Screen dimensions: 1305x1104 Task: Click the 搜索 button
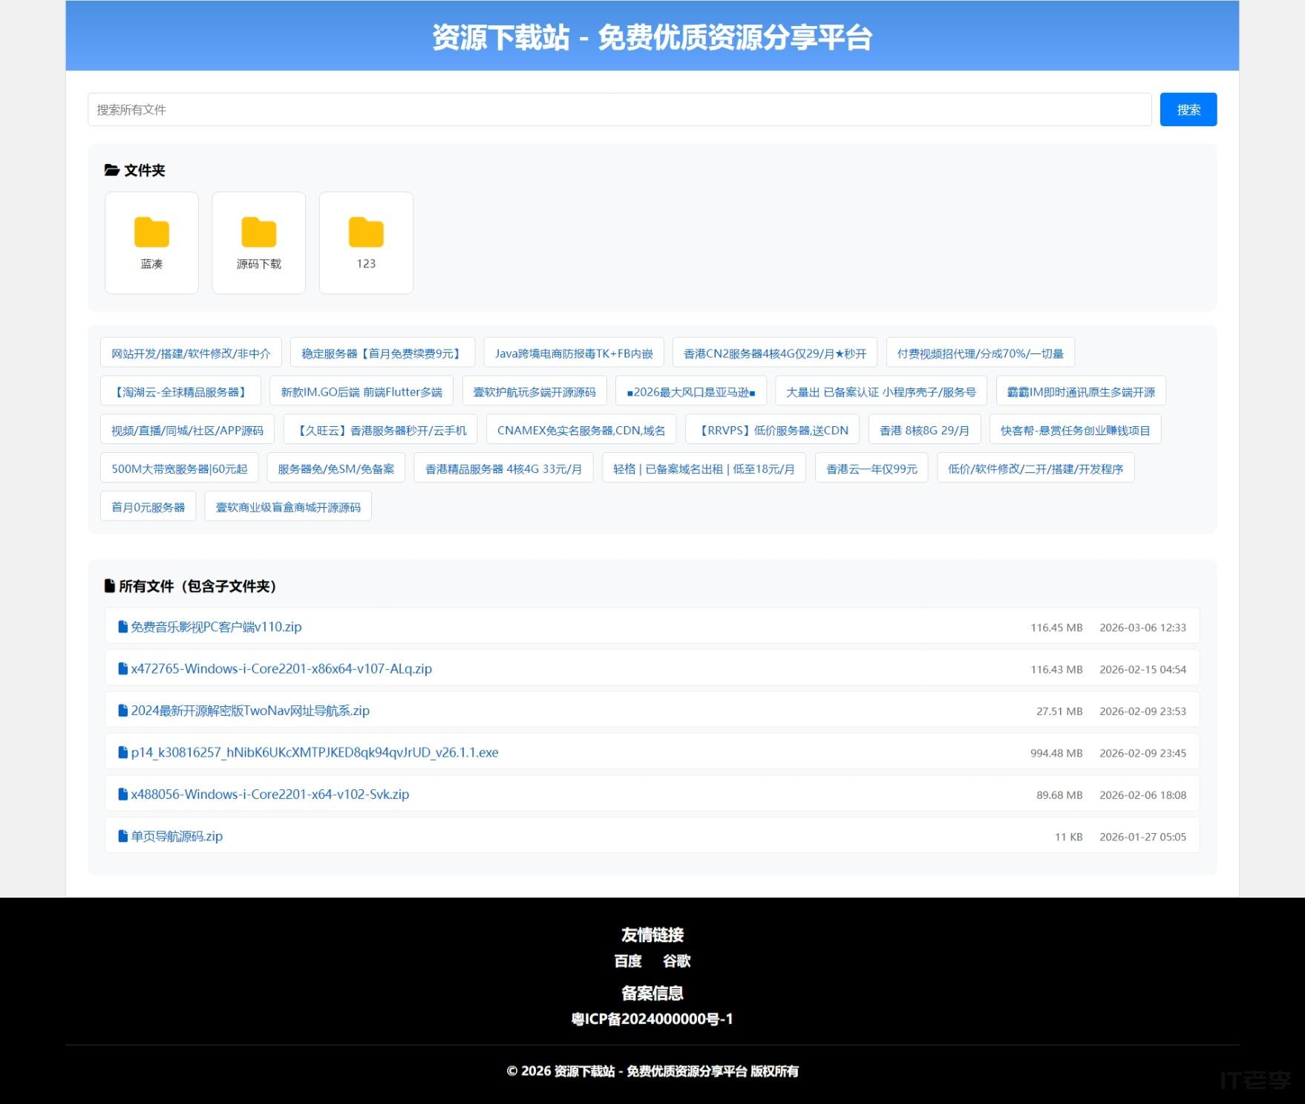point(1188,108)
